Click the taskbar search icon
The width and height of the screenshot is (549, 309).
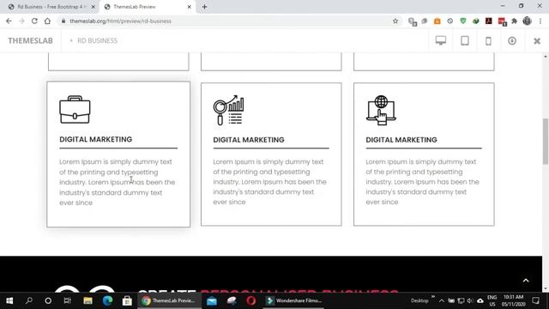[29, 300]
